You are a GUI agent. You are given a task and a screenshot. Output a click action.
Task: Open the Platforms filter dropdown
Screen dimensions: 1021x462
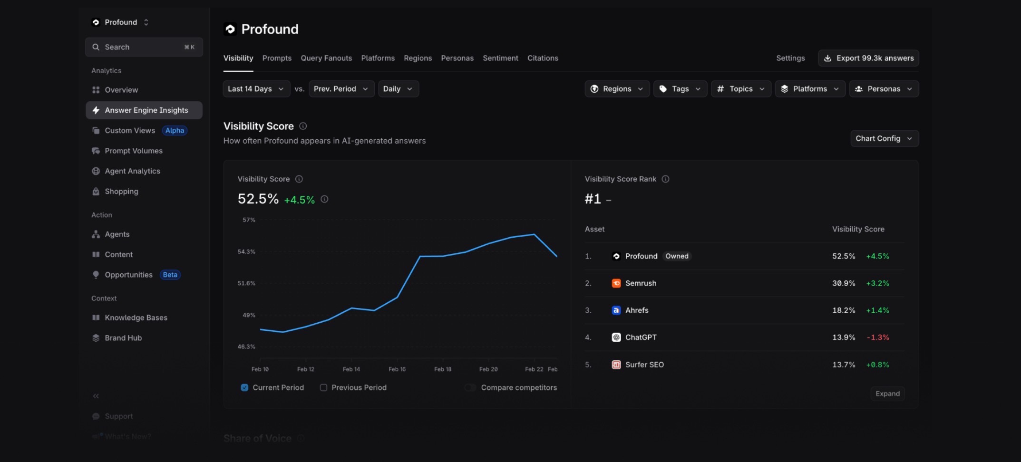click(810, 89)
